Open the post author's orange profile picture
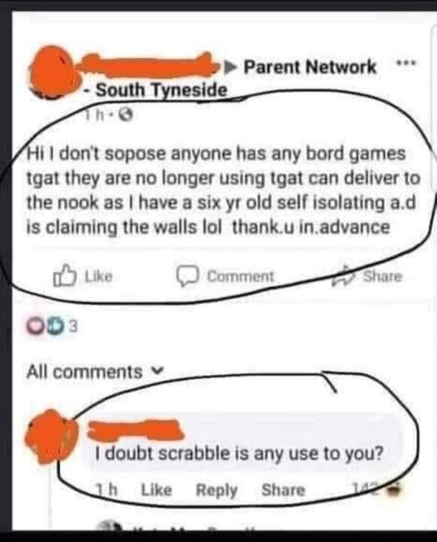This screenshot has width=437, height=542. tap(52, 73)
